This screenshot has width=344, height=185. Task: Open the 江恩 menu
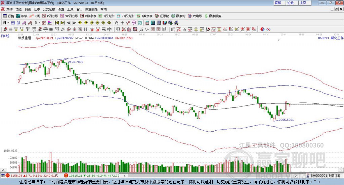tap(37, 9)
